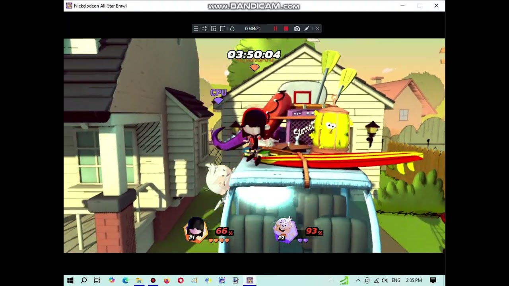This screenshot has height=286, width=509.
Task: Click the purple CPU player tag
Action: click(218, 93)
